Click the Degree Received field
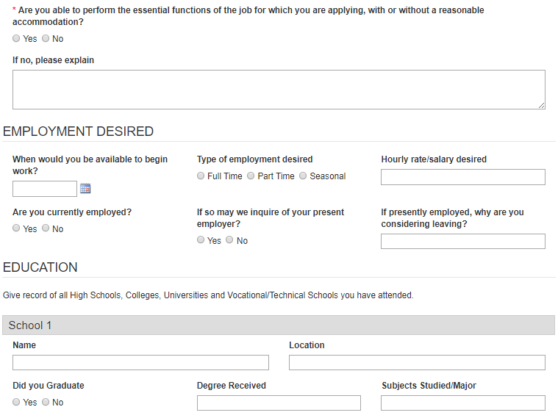This screenshot has height=418, width=558. pos(279,403)
